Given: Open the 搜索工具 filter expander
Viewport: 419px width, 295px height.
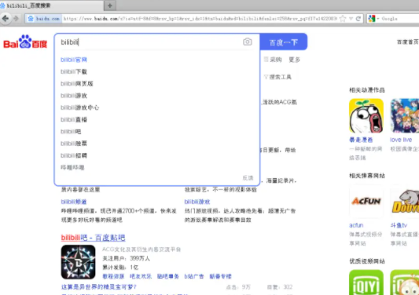Looking at the screenshot, I should coord(277,77).
